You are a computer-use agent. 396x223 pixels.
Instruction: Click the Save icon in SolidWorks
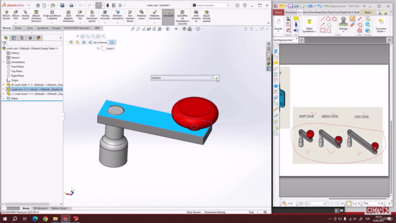(x=62, y=6)
